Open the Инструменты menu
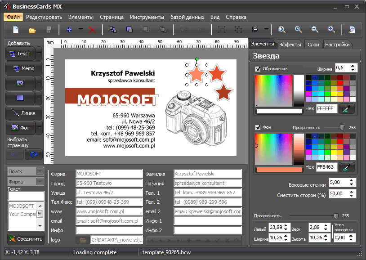366x260 pixels. point(147,17)
